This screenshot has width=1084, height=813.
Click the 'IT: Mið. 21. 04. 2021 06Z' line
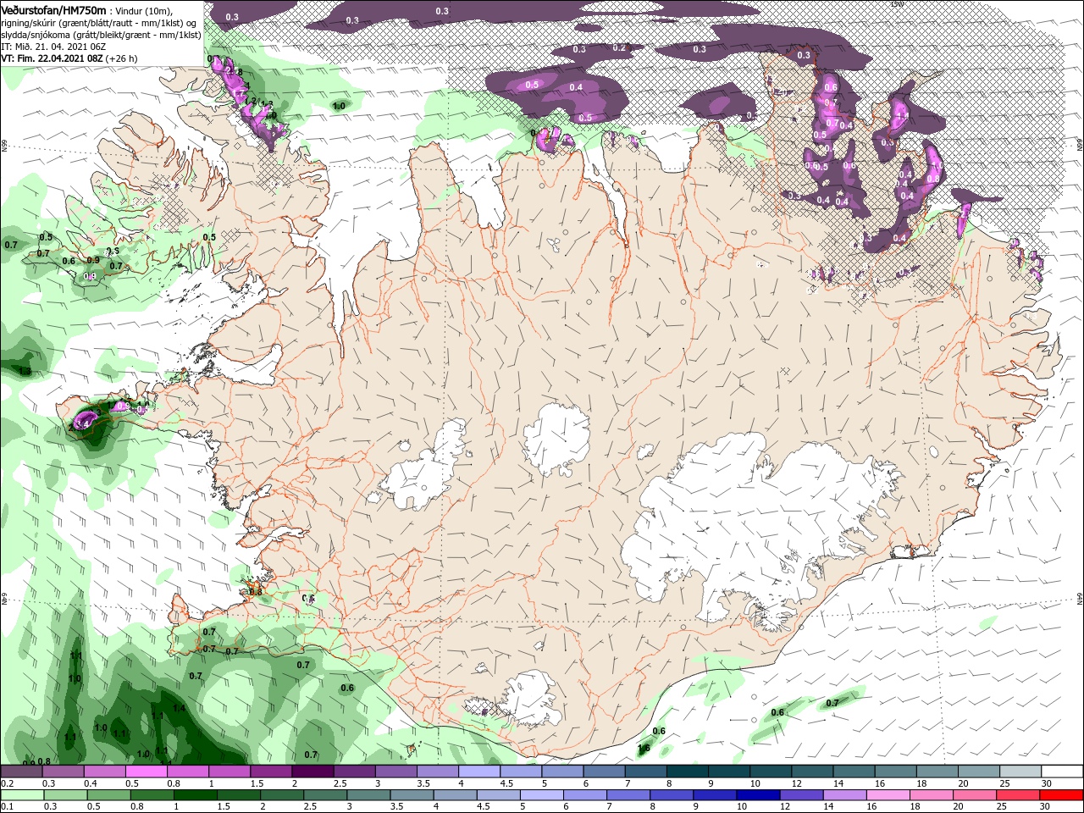53,47
